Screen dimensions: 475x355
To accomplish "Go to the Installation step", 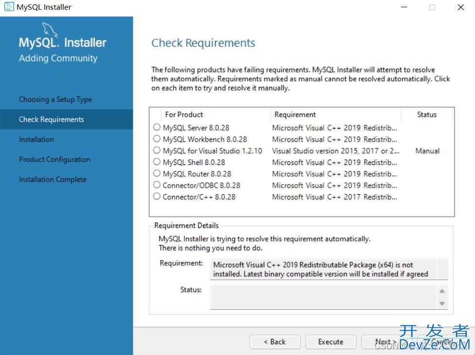I will [36, 139].
